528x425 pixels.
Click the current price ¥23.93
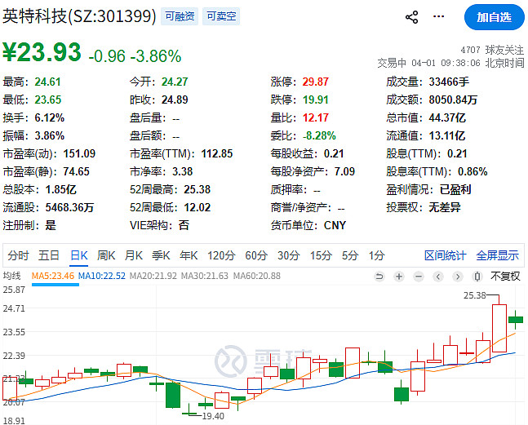click(42, 52)
